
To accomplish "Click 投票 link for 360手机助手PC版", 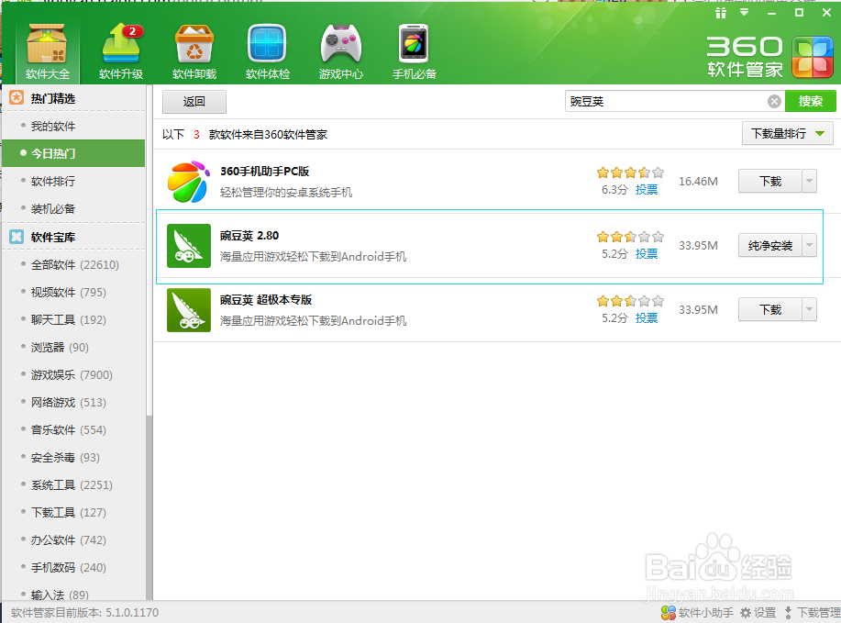I will point(647,190).
